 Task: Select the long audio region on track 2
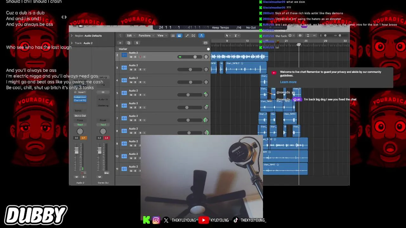[x=239, y=57]
